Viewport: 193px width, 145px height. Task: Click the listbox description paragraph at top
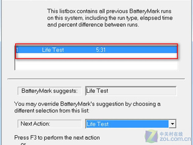(x=110, y=18)
